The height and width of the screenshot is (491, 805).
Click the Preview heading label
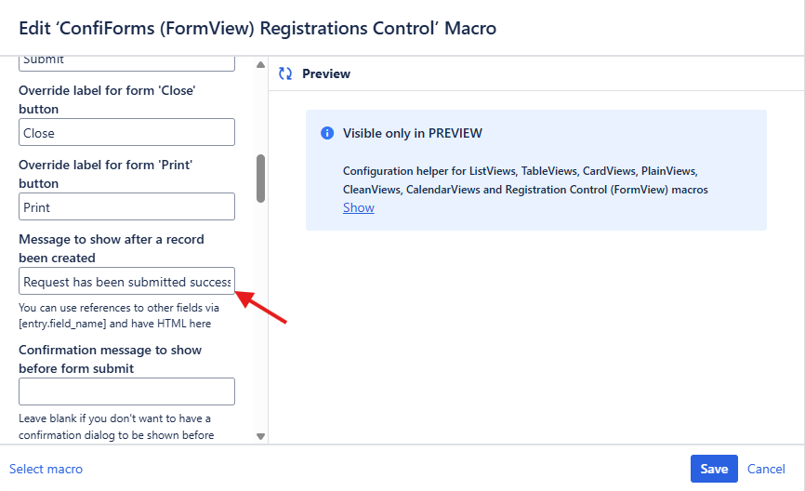326,73
